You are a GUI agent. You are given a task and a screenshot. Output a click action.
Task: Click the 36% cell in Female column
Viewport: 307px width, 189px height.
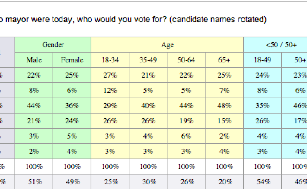pyautogui.click(x=72, y=106)
